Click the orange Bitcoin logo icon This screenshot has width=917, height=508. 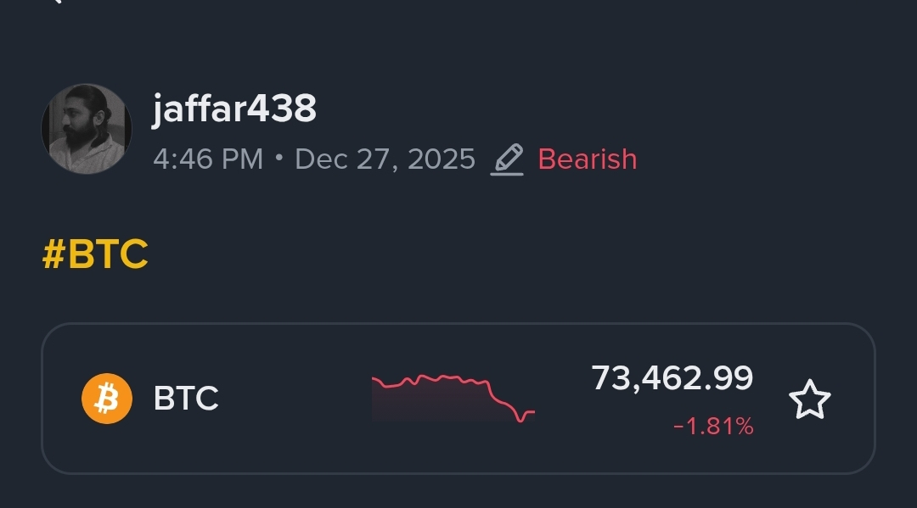point(107,398)
